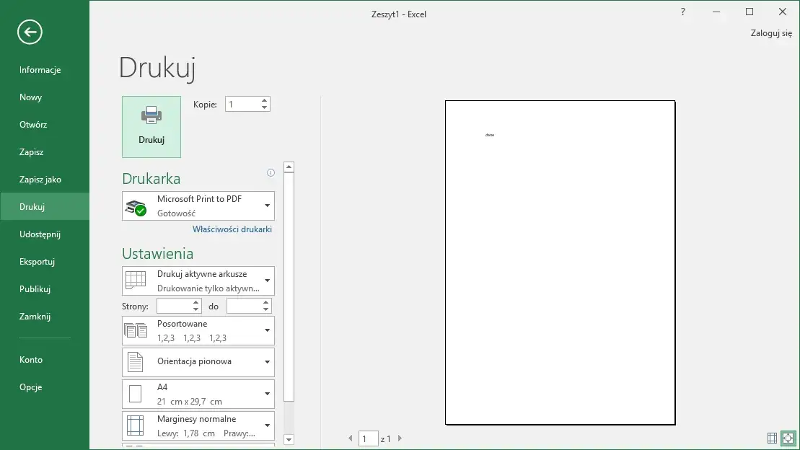
Task: Select Zapisz jako in sidebar
Action: (40, 180)
